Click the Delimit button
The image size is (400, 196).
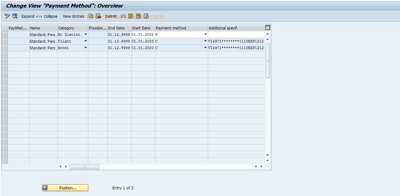coord(111,16)
